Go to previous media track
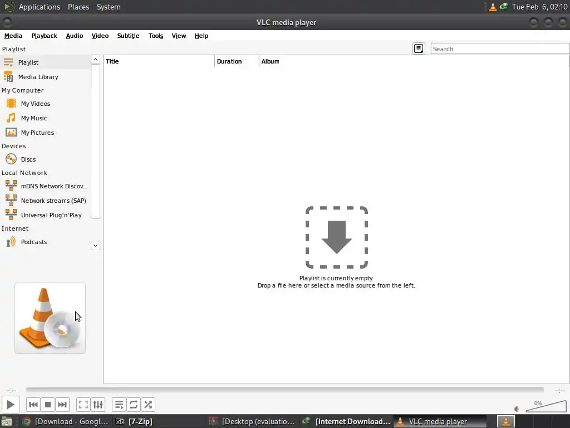 [x=33, y=405]
